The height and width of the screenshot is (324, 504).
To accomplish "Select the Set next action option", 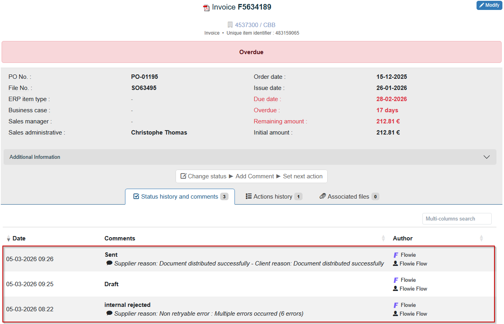I will 303,176.
